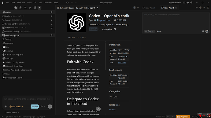Toggle pin for Remote Explorer view

click(51, 35)
